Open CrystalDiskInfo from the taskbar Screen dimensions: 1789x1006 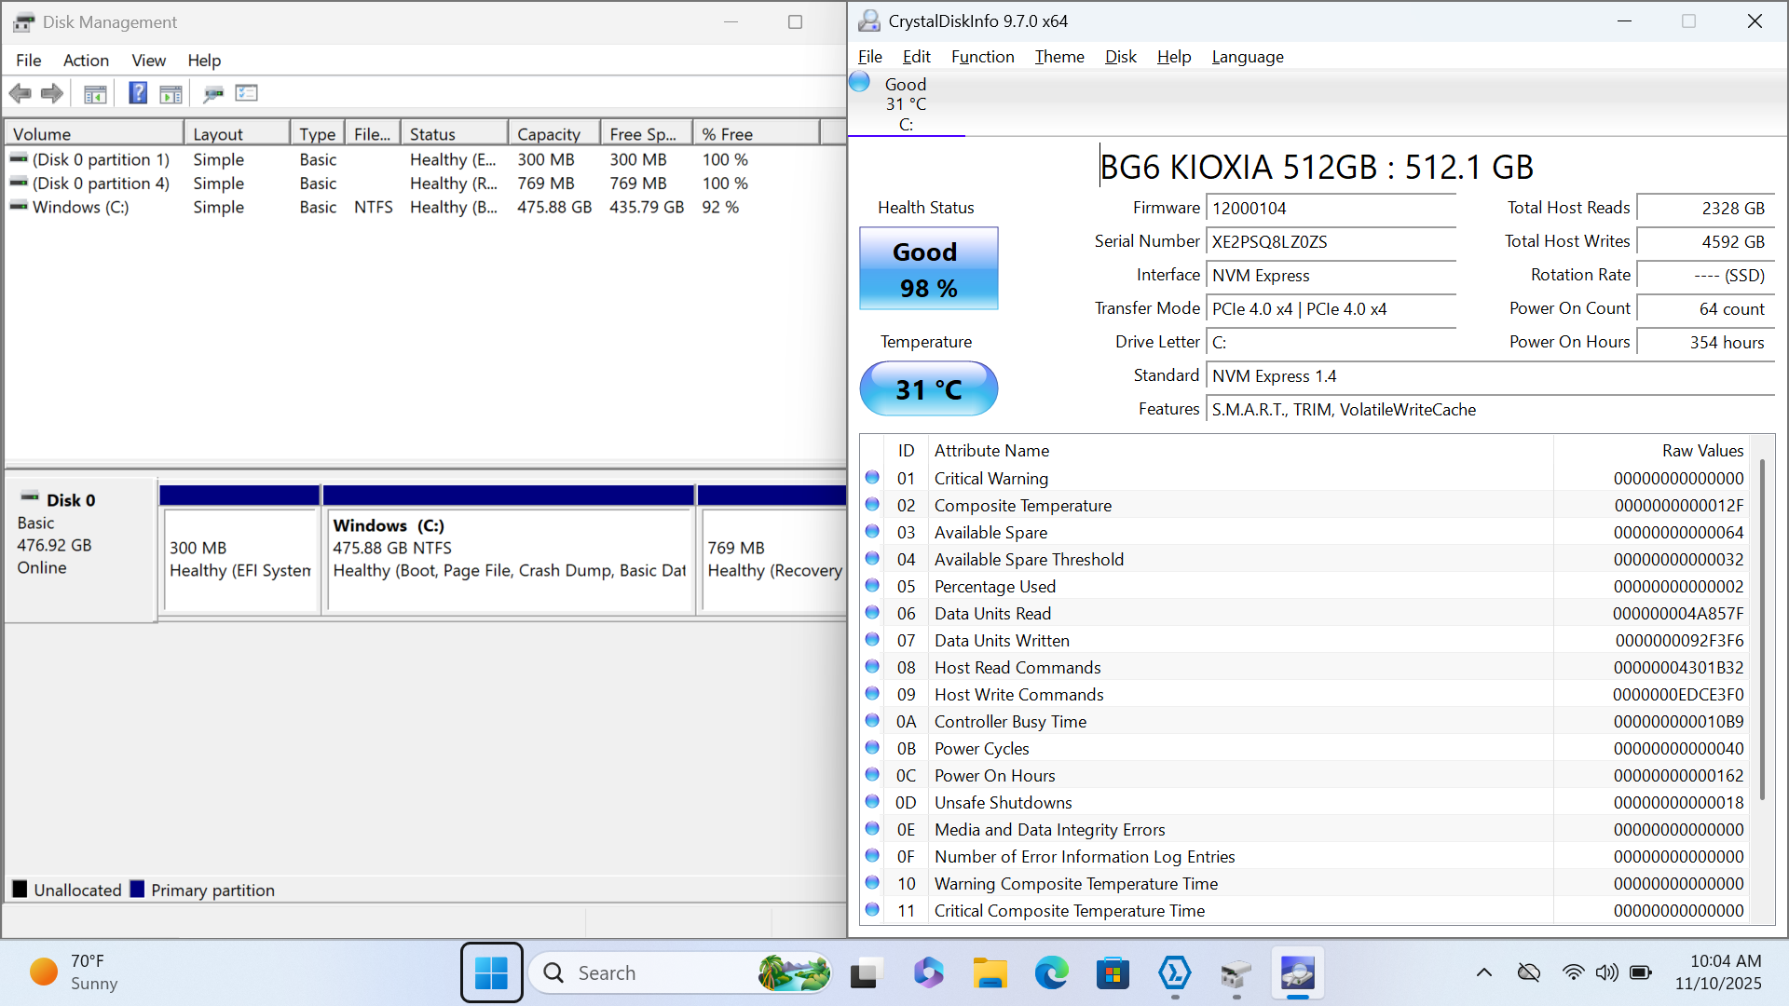1297,973
